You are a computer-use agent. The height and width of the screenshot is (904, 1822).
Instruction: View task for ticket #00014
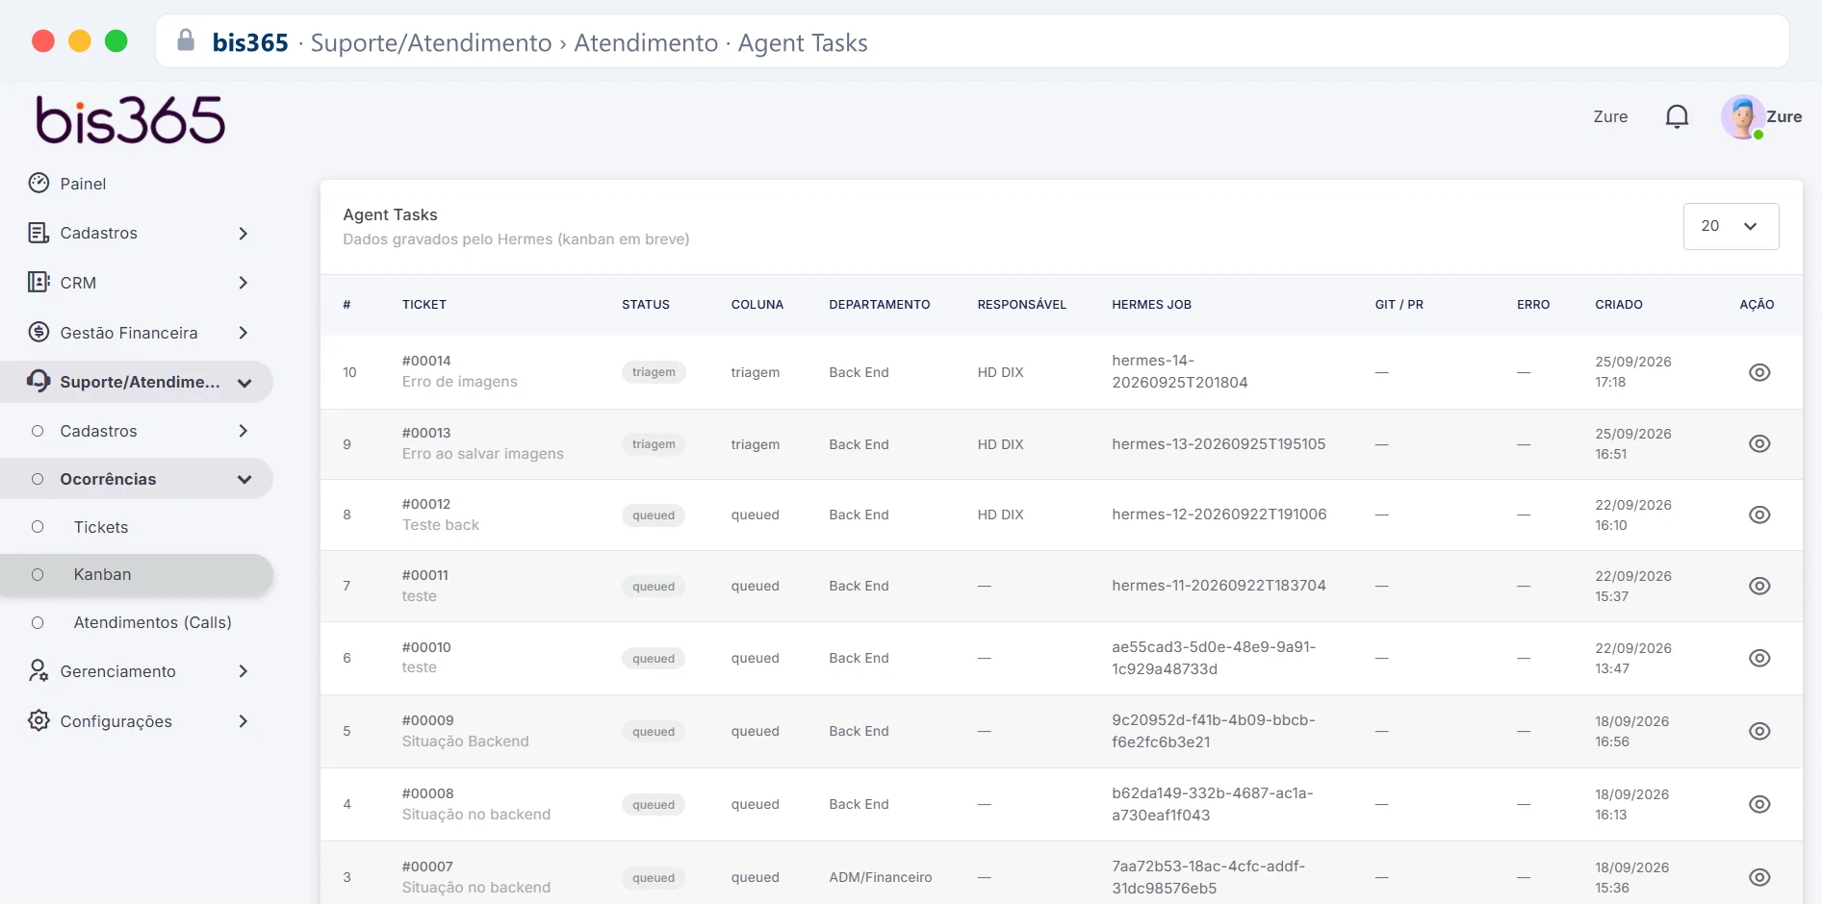1759,372
